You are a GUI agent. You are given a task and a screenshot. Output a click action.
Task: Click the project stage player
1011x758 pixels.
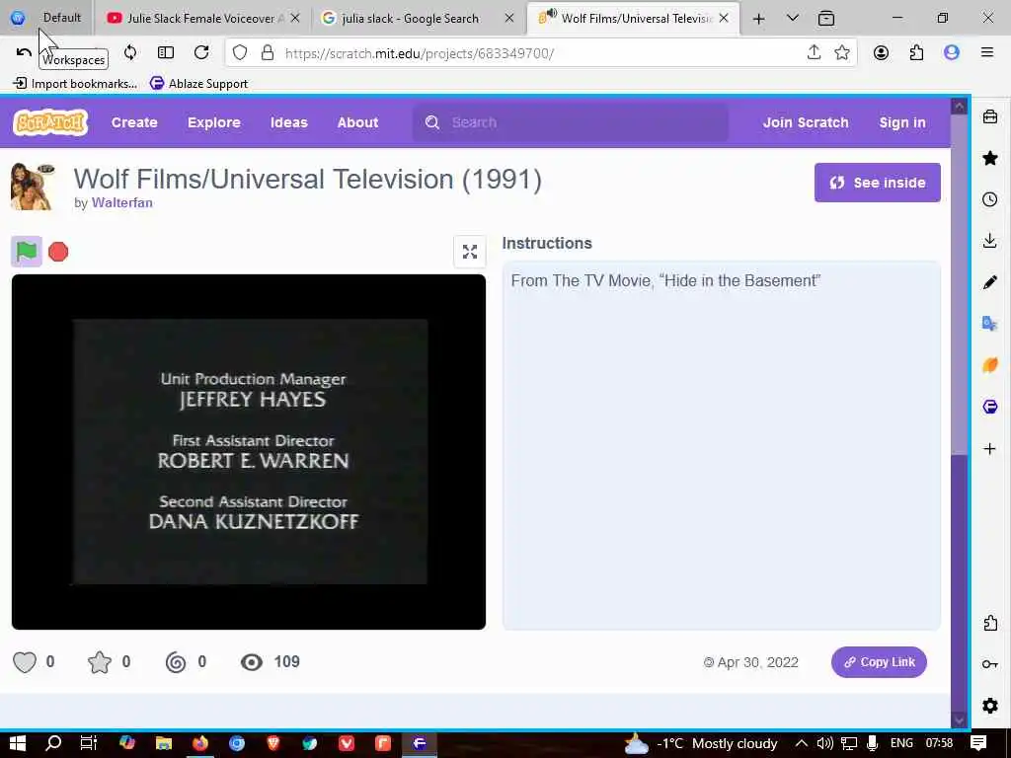click(249, 452)
